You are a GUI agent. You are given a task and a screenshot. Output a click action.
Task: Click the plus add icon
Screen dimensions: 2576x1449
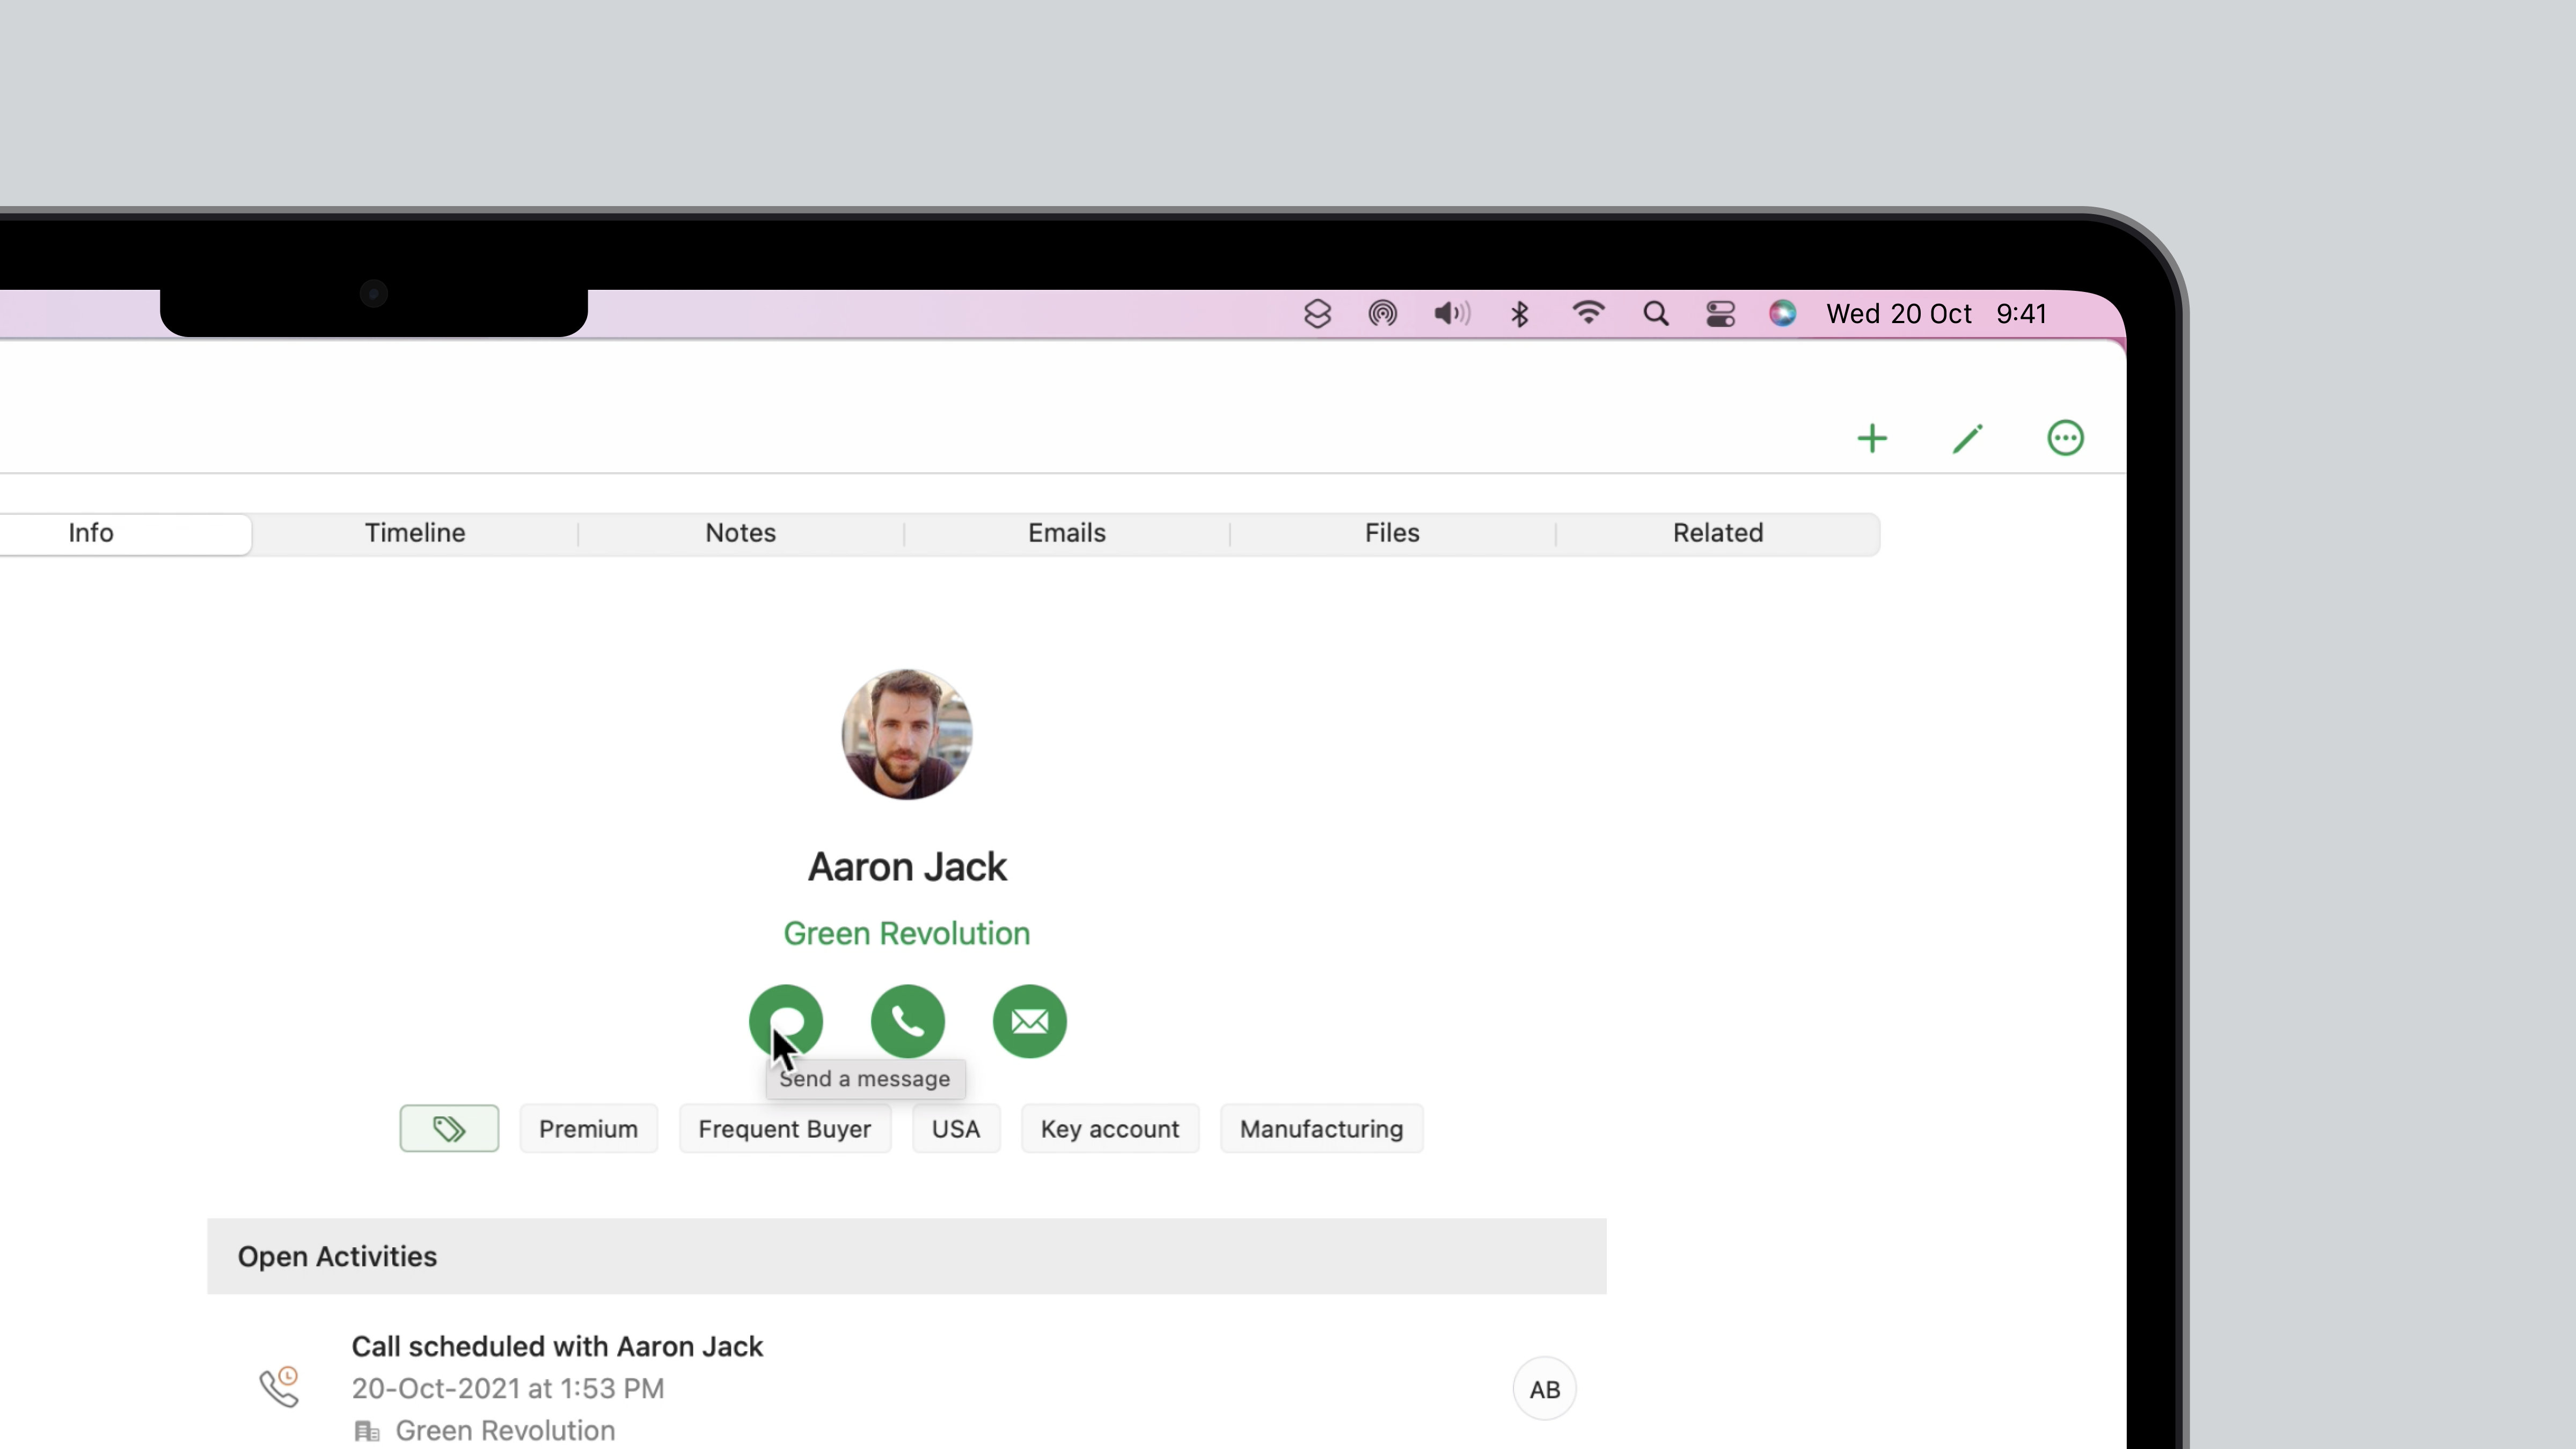(1872, 438)
